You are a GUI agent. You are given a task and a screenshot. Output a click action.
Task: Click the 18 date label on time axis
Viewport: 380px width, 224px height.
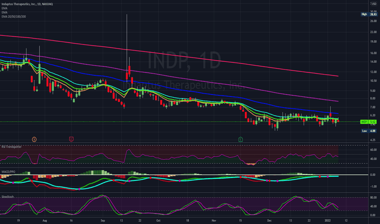[x=187, y=221]
